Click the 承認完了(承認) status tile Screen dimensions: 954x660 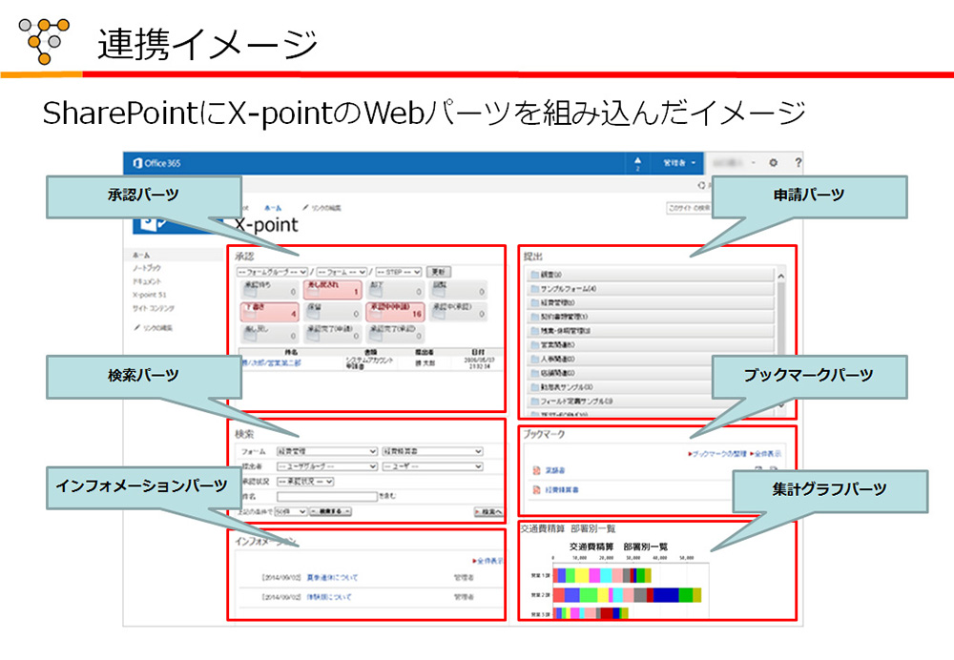(x=396, y=334)
